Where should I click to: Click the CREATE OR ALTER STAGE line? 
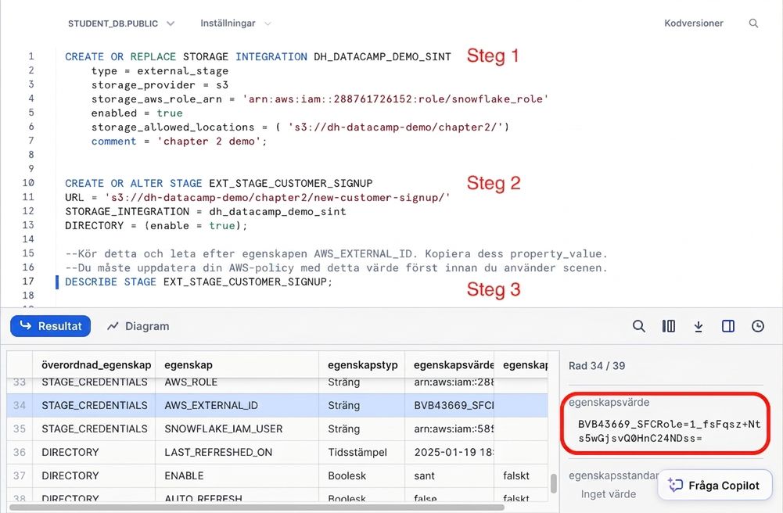tap(219, 183)
